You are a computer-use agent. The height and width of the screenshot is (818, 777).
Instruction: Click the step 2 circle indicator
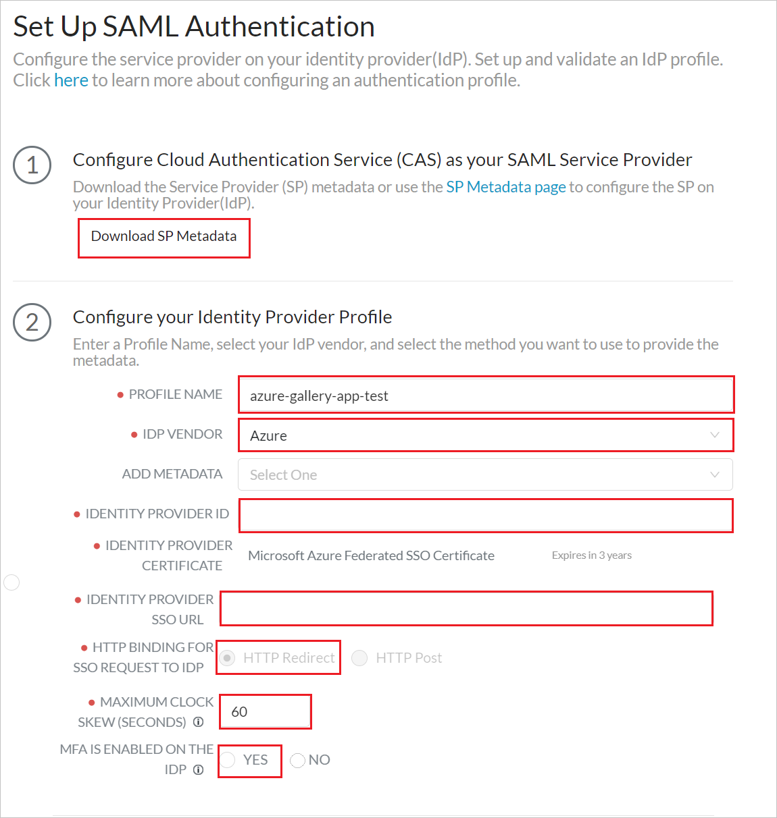32,323
